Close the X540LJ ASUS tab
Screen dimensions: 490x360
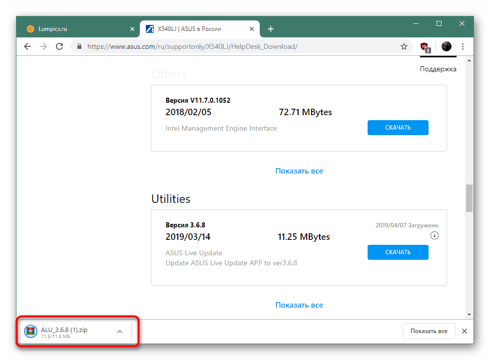[x=252, y=29]
